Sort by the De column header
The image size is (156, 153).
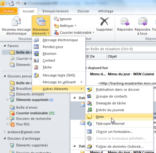pyautogui.click(x=98, y=56)
